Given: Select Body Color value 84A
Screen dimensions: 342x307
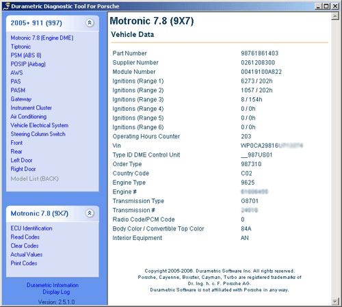Looking at the screenshot, I should (x=246, y=228).
